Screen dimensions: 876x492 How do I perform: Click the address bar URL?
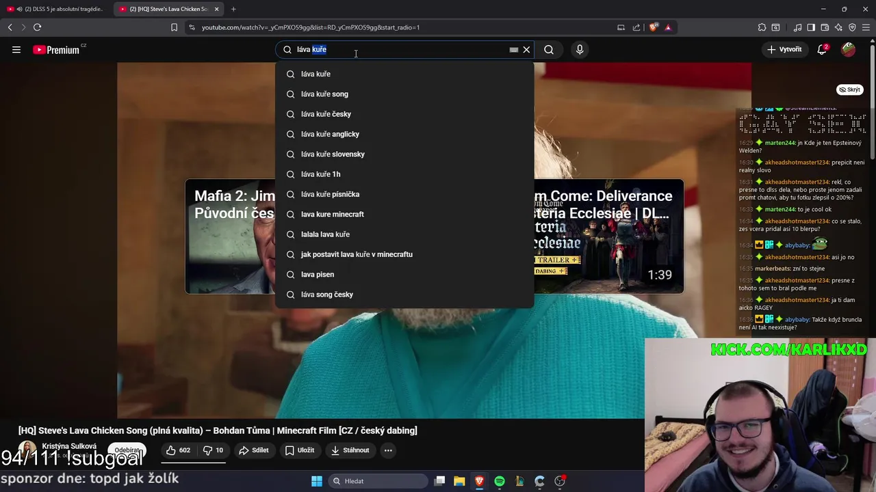pos(311,27)
